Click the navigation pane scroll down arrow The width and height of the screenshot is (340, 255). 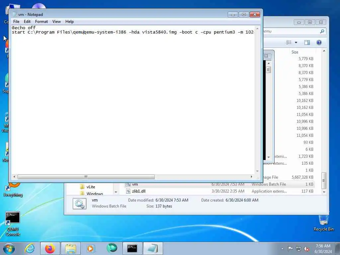(116, 192)
